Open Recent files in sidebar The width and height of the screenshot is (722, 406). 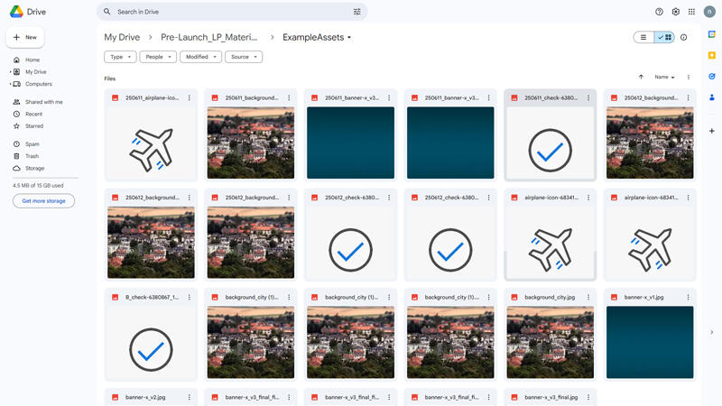33,114
